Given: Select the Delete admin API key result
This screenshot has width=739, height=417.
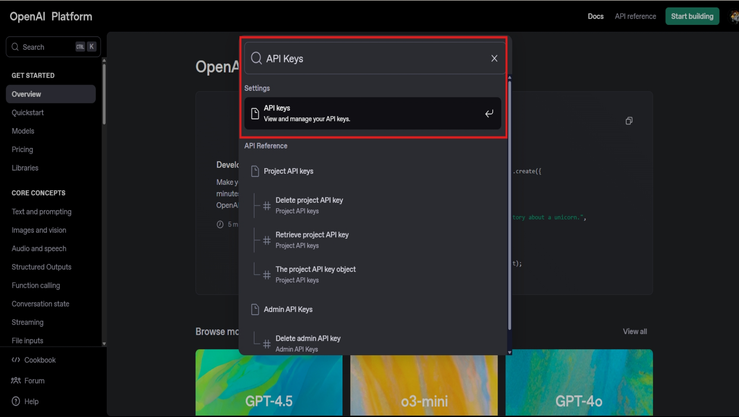Looking at the screenshot, I should coord(373,344).
